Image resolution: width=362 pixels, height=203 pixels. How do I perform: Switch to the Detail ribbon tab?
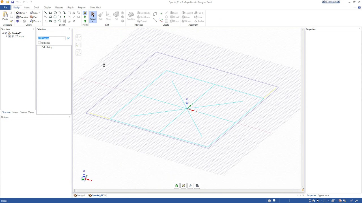coord(36,8)
